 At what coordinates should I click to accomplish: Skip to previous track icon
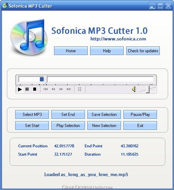45,89
